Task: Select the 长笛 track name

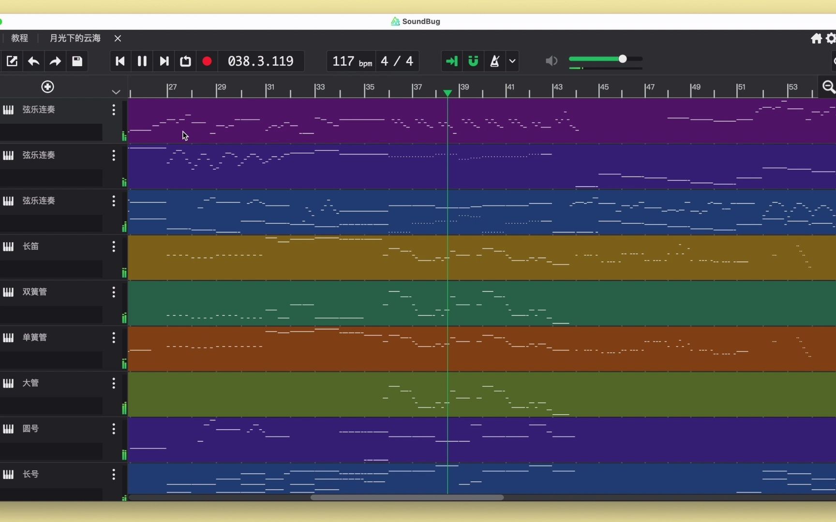Action: tap(30, 246)
